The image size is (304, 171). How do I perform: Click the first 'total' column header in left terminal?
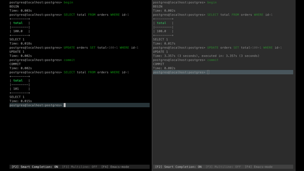[x=18, y=23]
